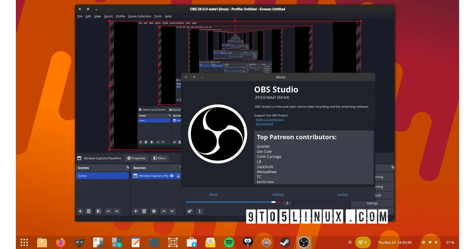
Task: Adjust the audio mixer volume slider
Action: click(231, 202)
